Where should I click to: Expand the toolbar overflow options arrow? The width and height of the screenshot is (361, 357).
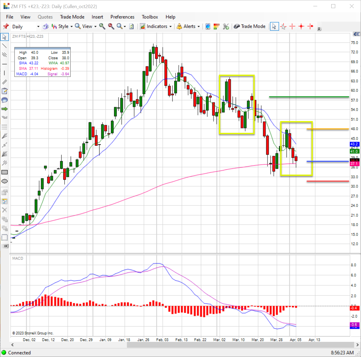pos(319,29)
